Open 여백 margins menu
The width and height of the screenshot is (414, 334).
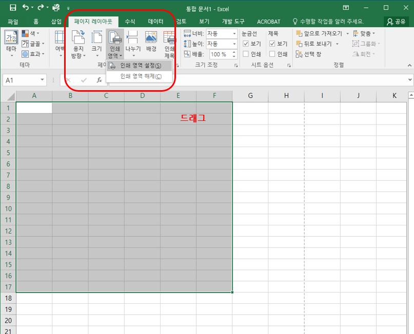click(x=60, y=43)
